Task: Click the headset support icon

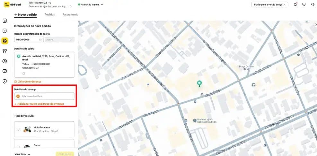Action: click(x=313, y=4)
